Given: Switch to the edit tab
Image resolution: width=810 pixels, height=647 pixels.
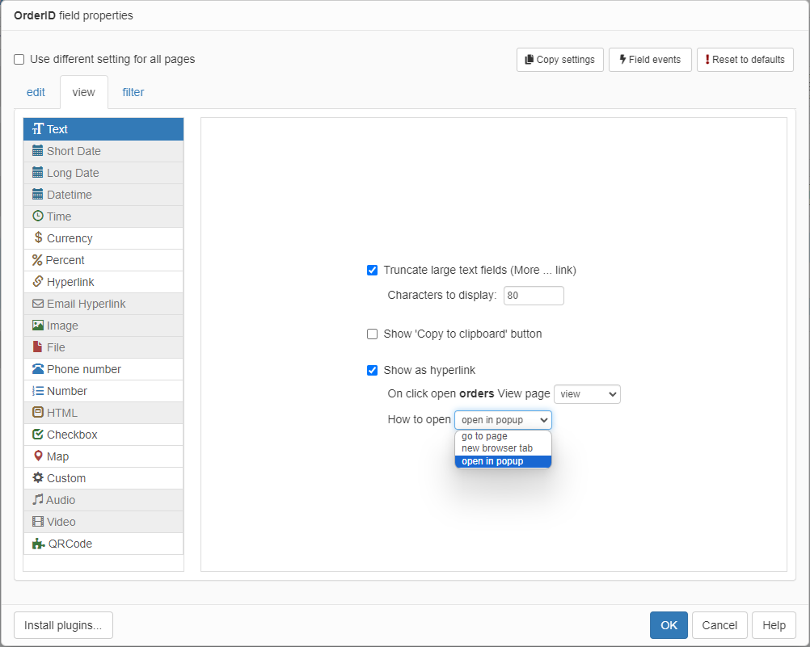Looking at the screenshot, I should click(x=36, y=92).
